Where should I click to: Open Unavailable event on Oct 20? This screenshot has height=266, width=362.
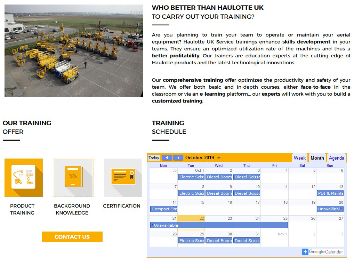[x=330, y=209]
